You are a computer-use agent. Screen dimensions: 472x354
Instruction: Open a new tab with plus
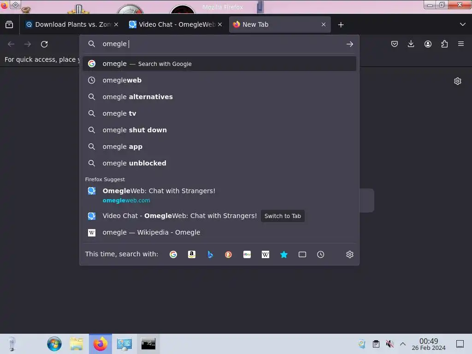pos(341,25)
